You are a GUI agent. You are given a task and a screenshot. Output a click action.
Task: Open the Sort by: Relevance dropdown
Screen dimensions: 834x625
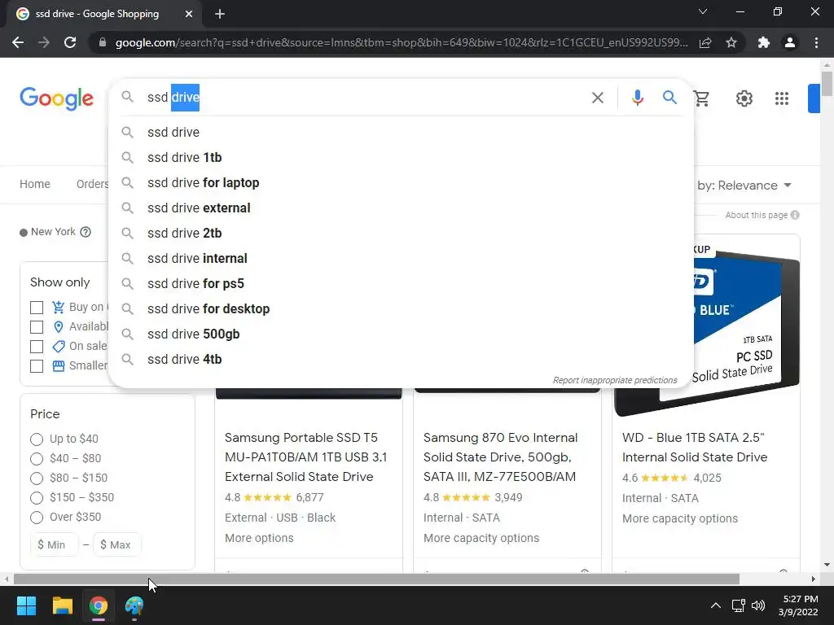(x=744, y=186)
